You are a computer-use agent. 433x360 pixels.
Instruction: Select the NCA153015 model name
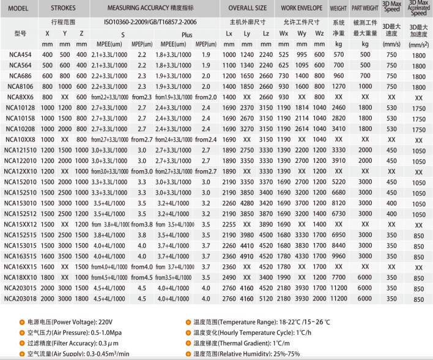(x=20, y=246)
